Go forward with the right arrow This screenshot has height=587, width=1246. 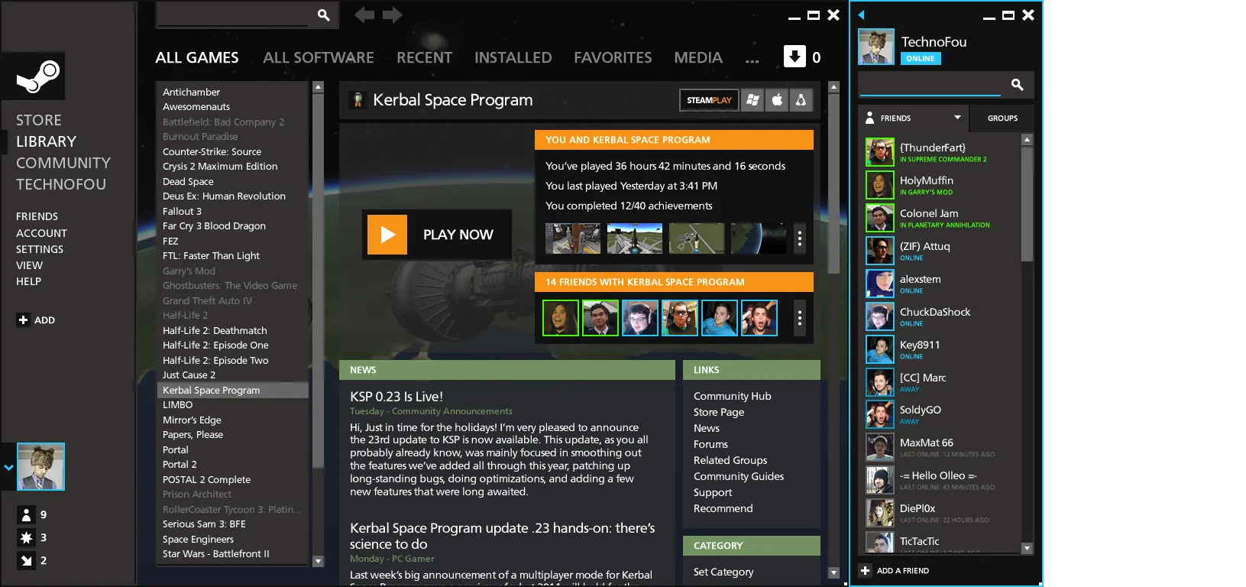(393, 15)
